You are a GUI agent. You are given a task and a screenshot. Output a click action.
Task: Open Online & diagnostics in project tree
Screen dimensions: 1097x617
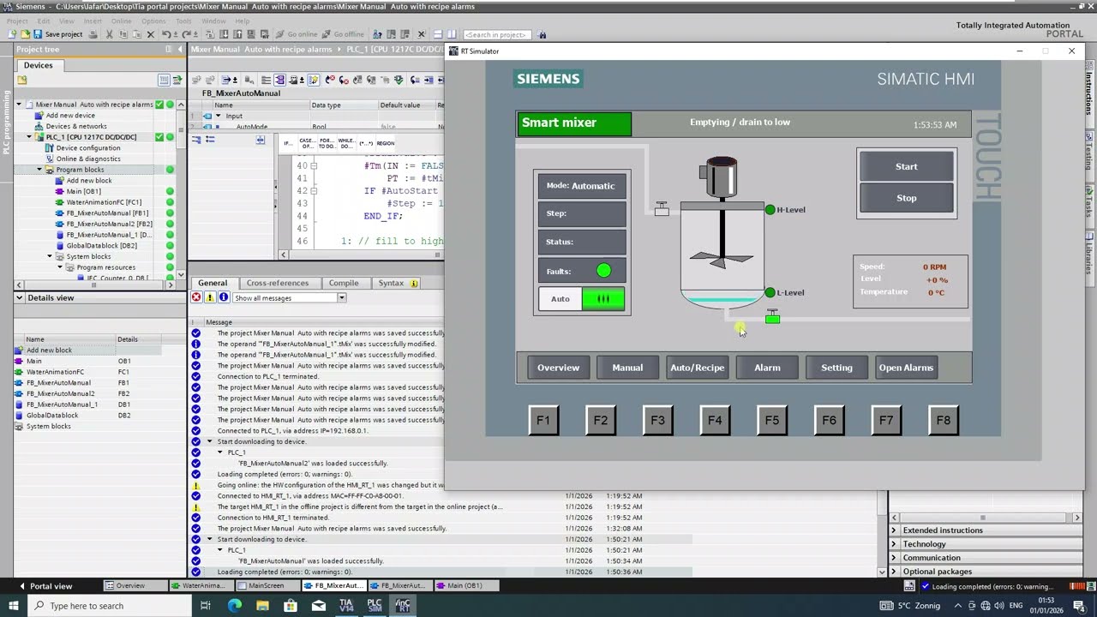pyautogui.click(x=88, y=159)
